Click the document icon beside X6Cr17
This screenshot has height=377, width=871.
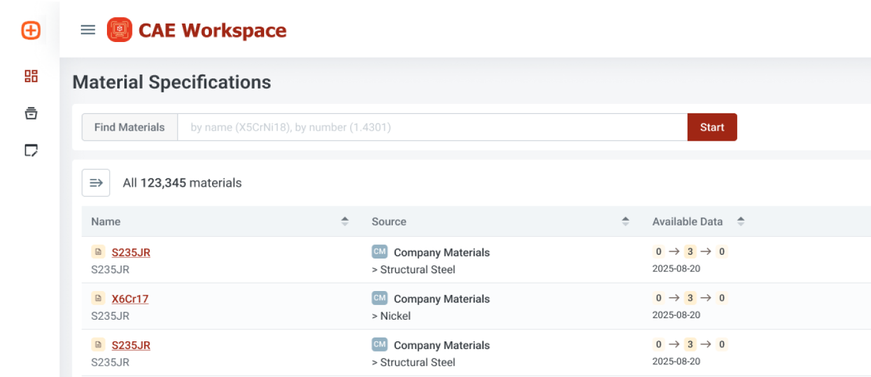pos(98,298)
